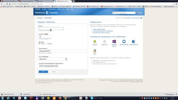
Task: Click the search magnifier icon in header
Action: [x=113, y=13]
